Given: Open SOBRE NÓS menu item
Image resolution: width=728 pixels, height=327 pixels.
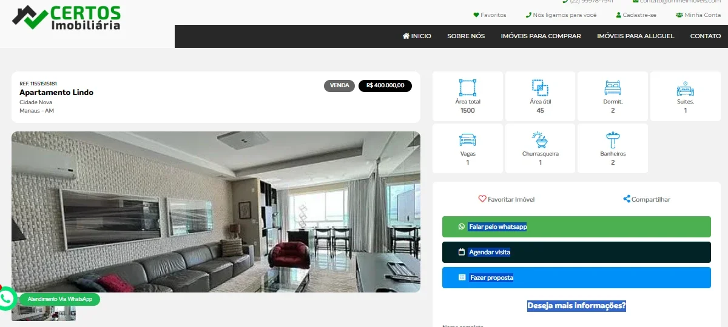Looking at the screenshot, I should pos(466,36).
